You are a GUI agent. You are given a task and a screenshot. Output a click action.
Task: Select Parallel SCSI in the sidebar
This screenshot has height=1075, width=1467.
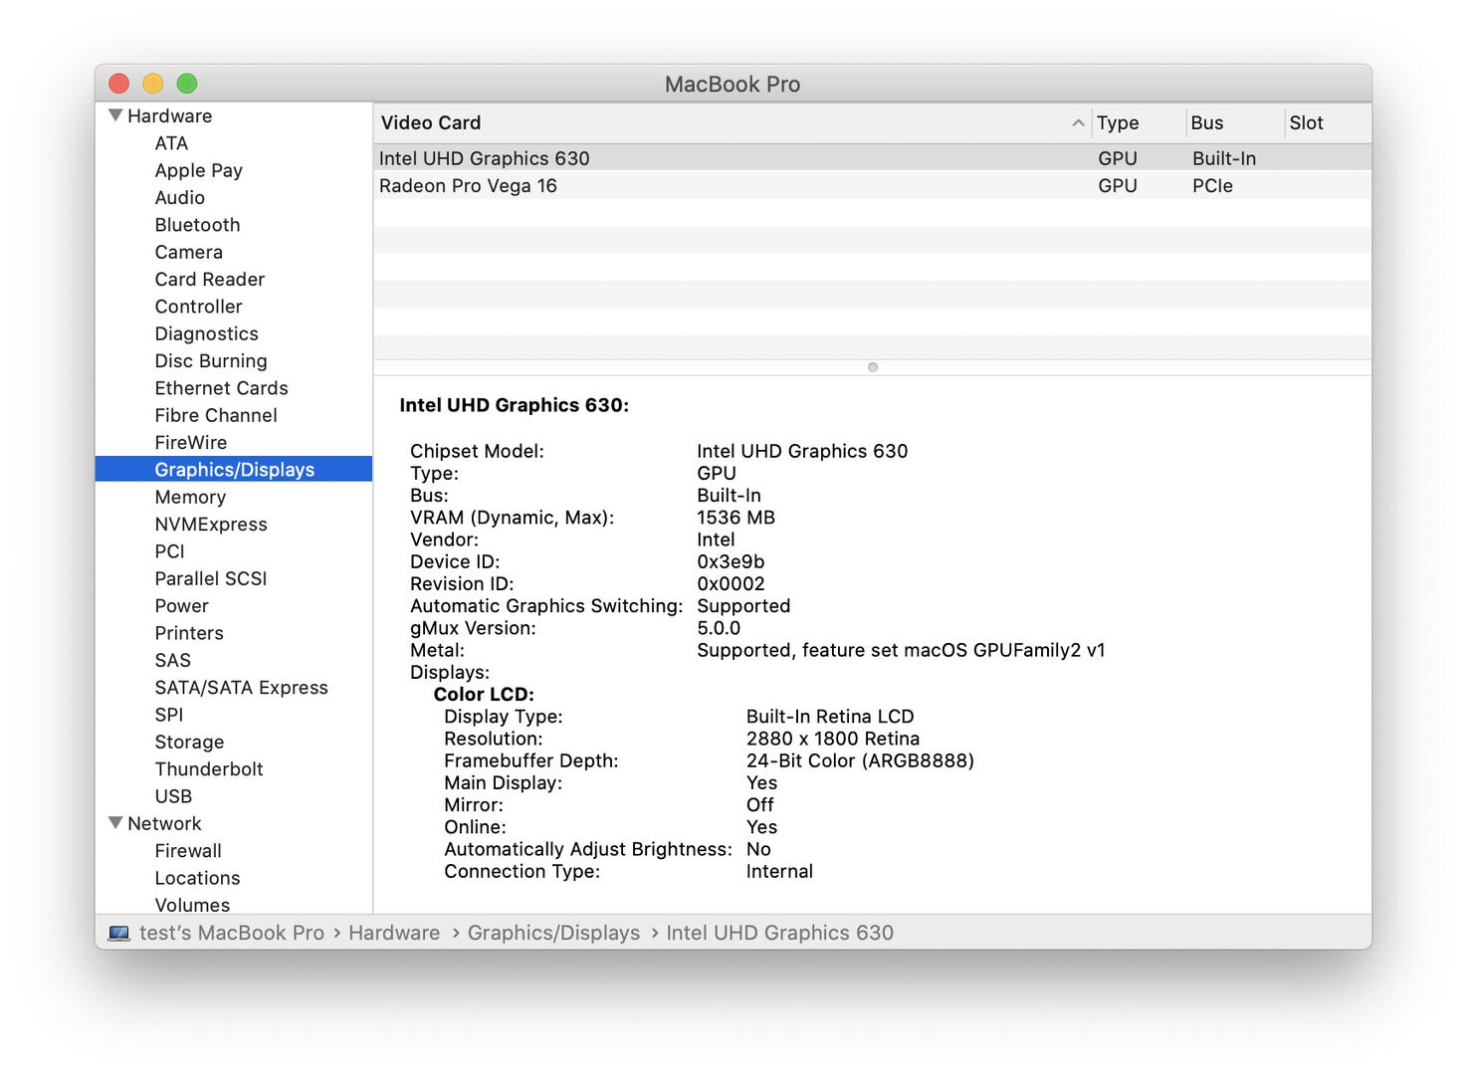coord(210,578)
